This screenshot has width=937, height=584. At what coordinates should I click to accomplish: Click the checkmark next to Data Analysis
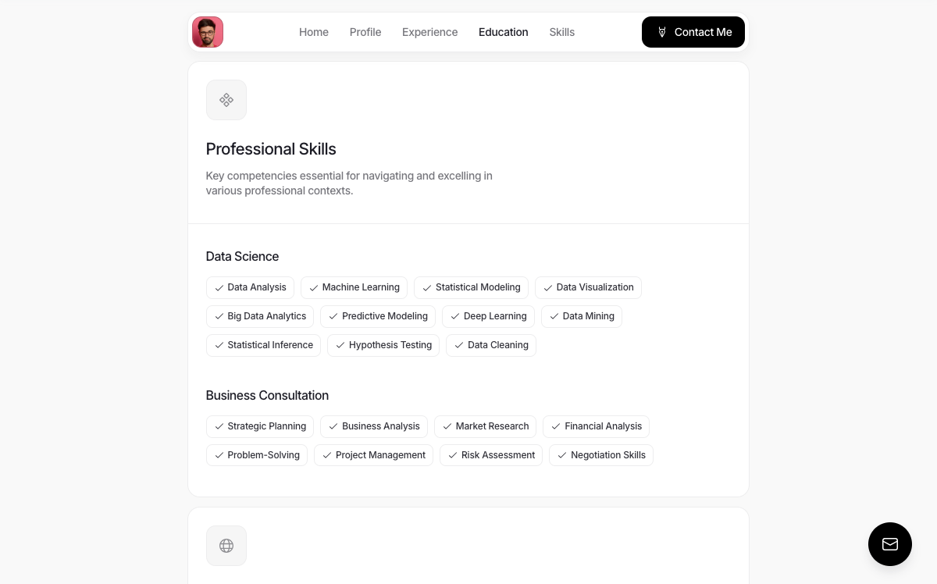click(219, 288)
